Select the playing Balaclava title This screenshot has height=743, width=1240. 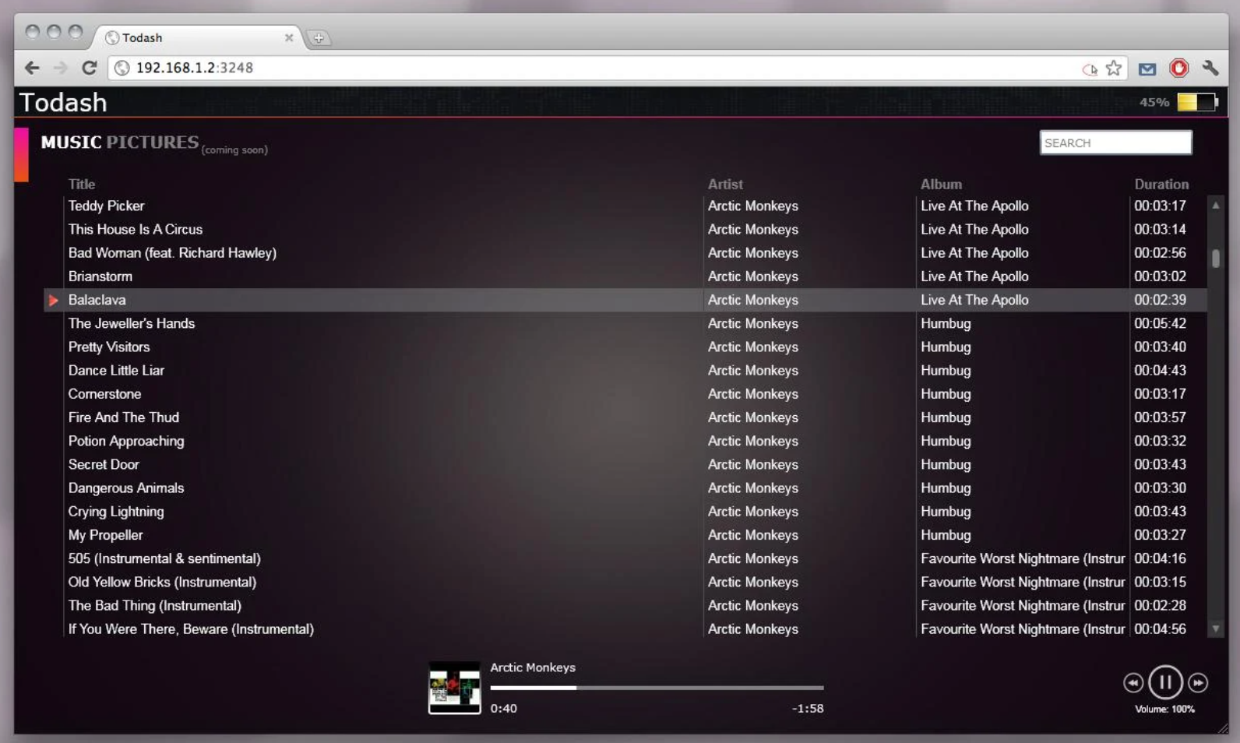coord(97,300)
